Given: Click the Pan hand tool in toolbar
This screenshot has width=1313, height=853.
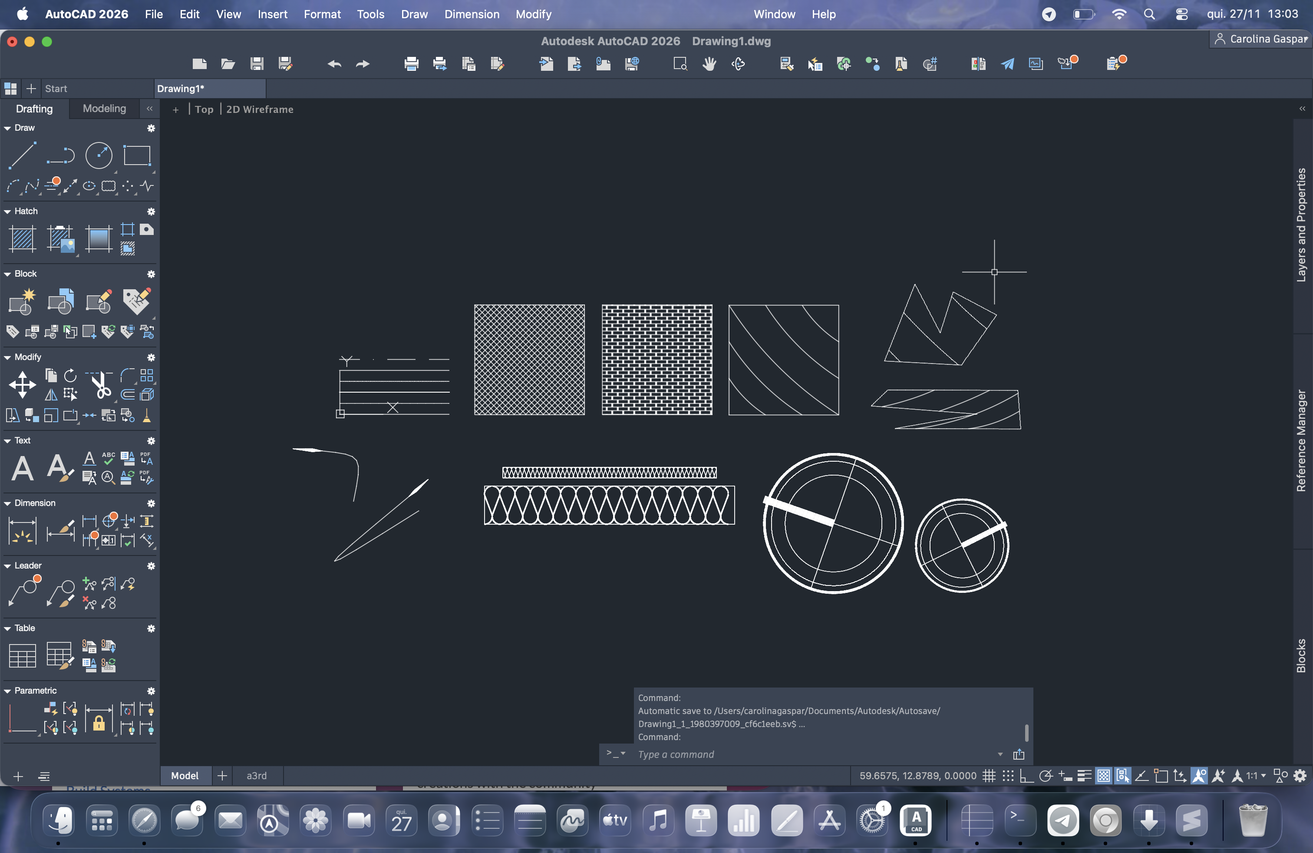Looking at the screenshot, I should [709, 64].
